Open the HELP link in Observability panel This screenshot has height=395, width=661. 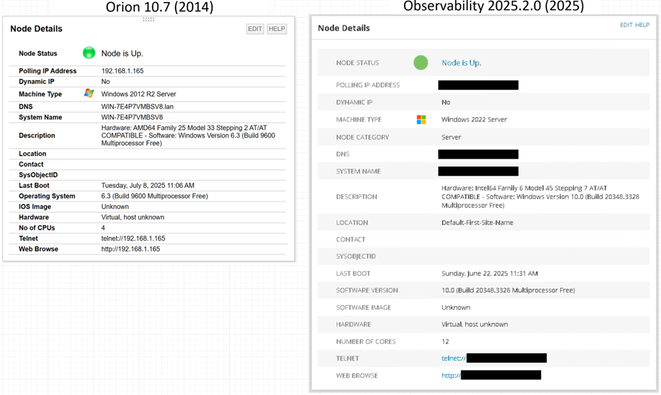642,25
